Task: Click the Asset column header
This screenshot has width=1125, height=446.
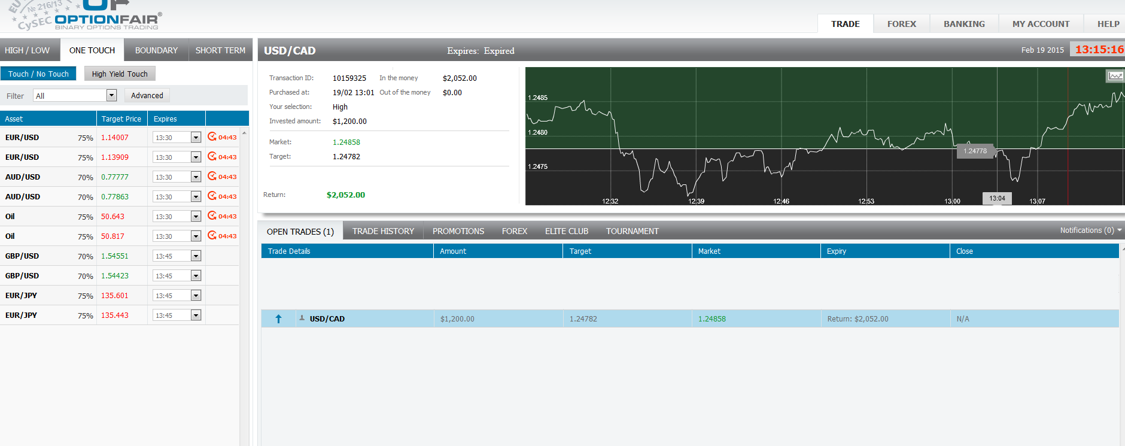Action: (x=48, y=119)
